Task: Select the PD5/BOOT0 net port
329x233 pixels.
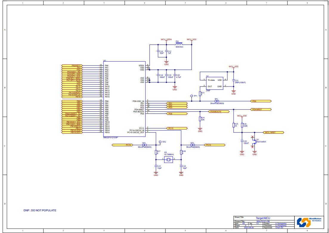Action: coord(218,111)
